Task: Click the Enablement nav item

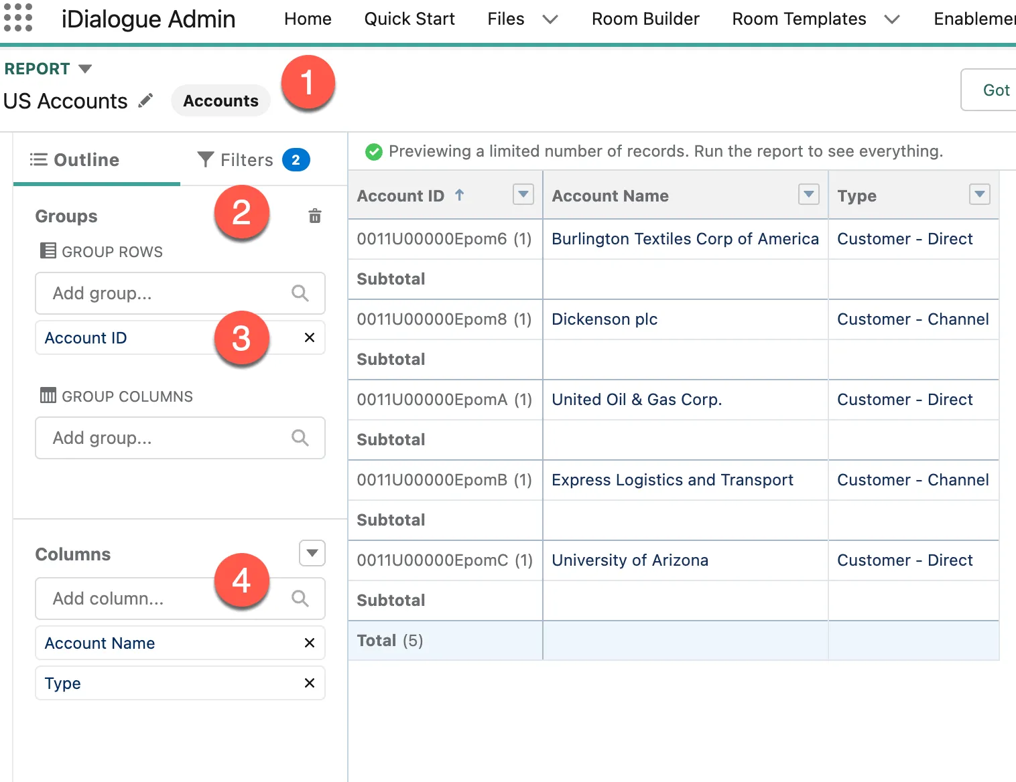Action: click(975, 19)
